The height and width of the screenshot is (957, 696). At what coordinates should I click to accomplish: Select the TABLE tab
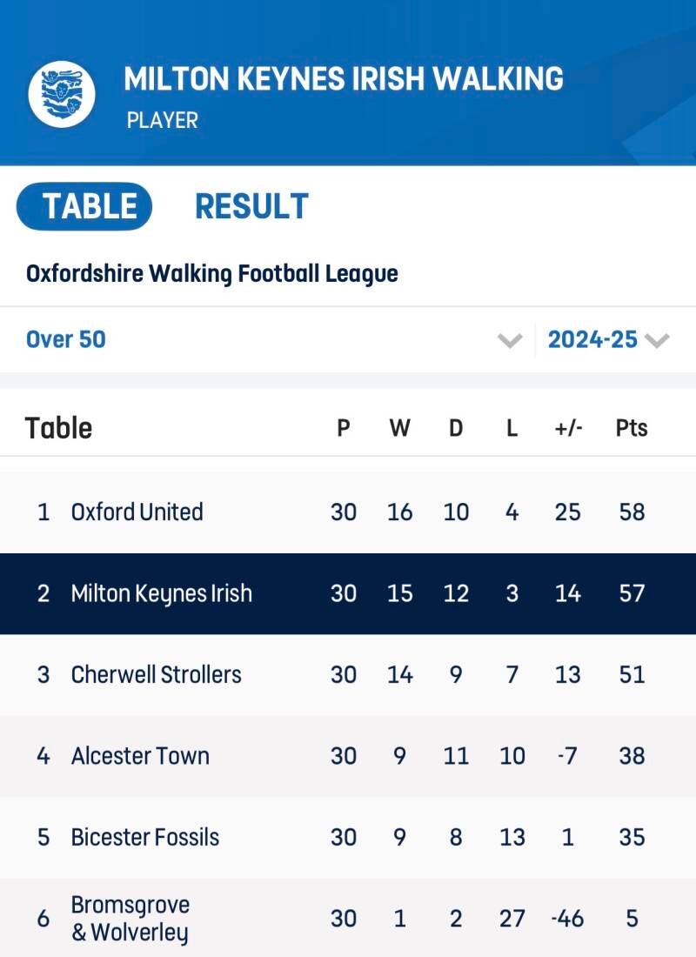(x=84, y=207)
